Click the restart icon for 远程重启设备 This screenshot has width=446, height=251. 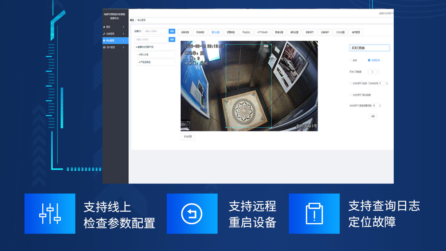point(192,213)
